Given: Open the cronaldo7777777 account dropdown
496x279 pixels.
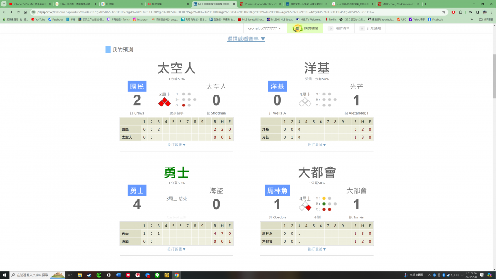Looking at the screenshot, I should tap(264, 28).
